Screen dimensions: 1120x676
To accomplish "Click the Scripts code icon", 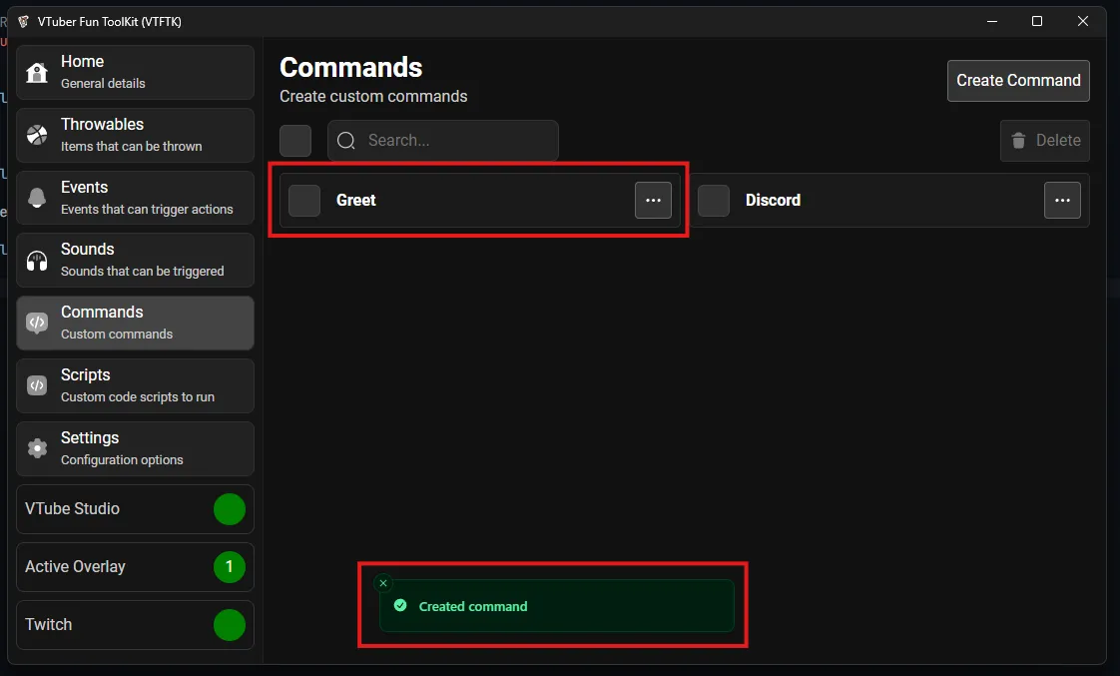I will [37, 385].
